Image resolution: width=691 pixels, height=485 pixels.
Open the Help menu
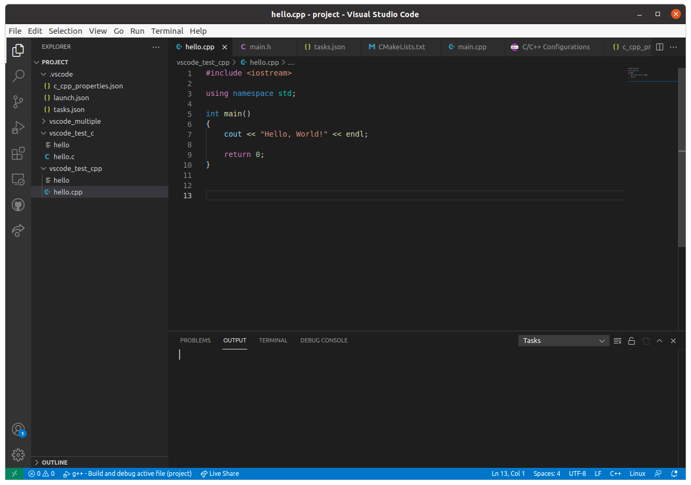click(x=198, y=31)
